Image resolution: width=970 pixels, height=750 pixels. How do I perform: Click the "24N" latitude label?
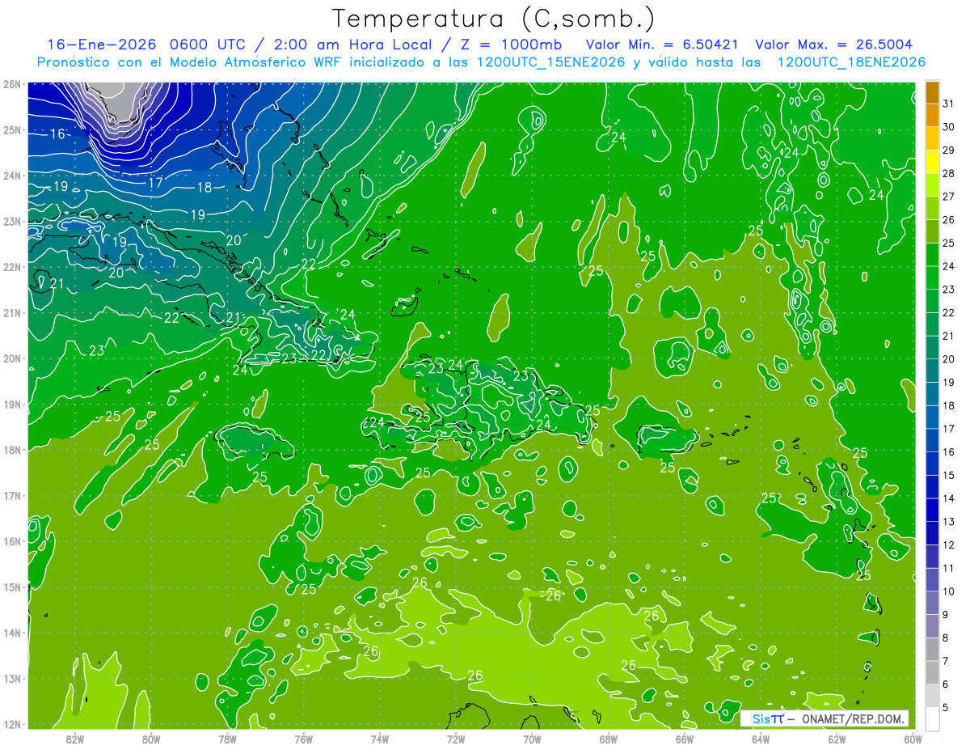coord(11,176)
